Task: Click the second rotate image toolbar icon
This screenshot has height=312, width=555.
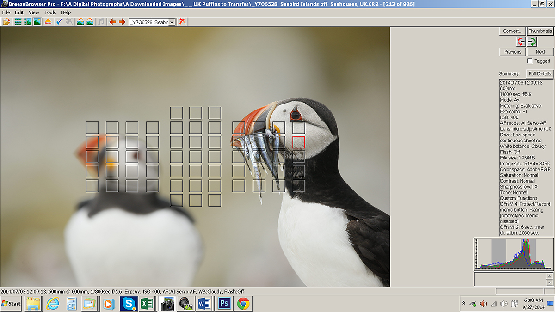Action: [90, 22]
